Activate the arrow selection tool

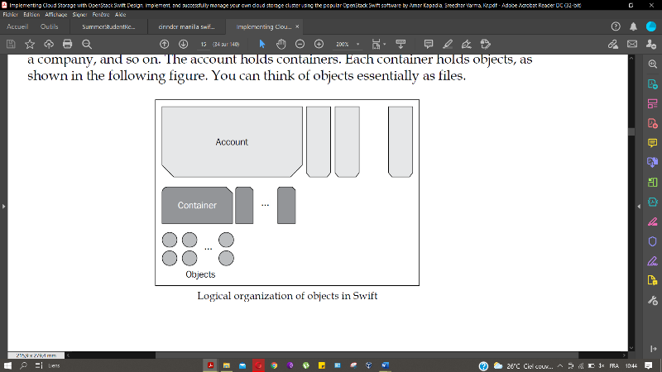click(262, 43)
